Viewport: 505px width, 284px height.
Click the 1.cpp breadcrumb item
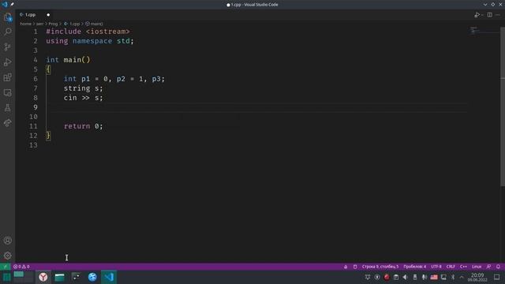pyautogui.click(x=72, y=24)
